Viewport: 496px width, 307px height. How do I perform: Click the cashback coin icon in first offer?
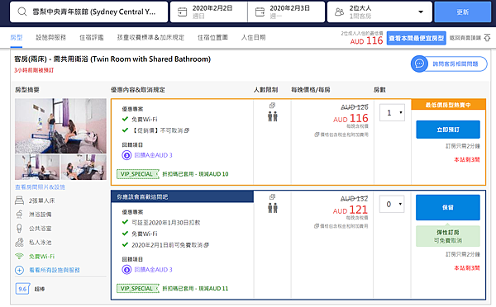tap(126, 155)
